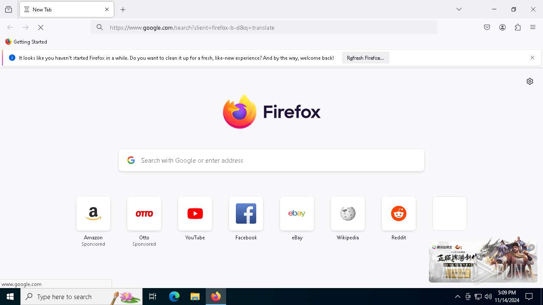Open the volume control
The height and width of the screenshot is (305, 543).
[488, 297]
